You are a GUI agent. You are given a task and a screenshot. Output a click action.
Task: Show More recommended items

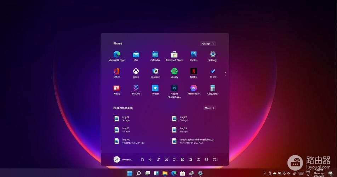coord(209,108)
